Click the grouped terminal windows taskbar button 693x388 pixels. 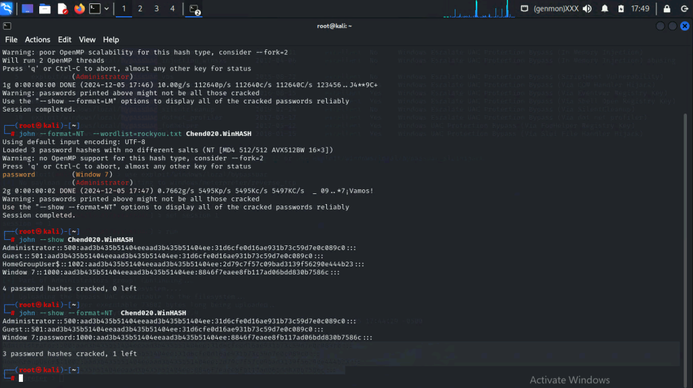[x=194, y=9]
